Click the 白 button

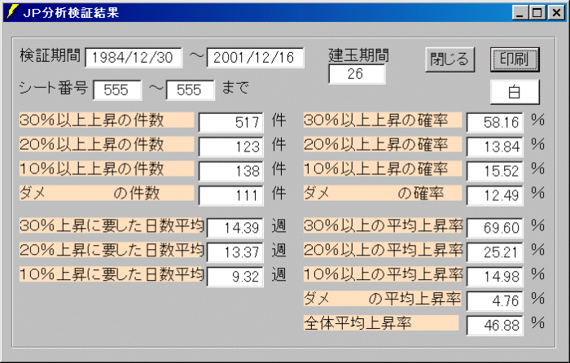click(515, 92)
